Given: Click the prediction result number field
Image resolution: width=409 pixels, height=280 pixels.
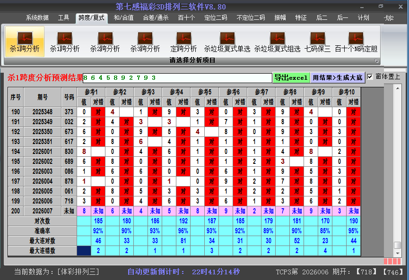Looking at the screenshot, I should [177, 77].
